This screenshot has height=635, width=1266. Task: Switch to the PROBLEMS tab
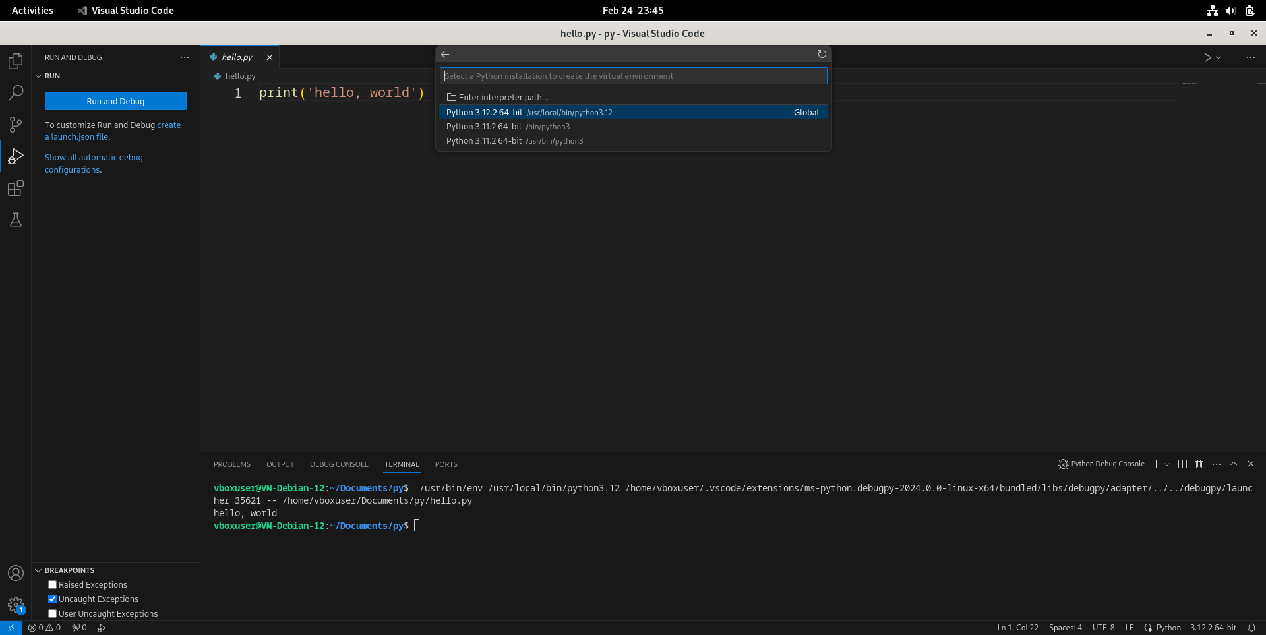coord(232,464)
